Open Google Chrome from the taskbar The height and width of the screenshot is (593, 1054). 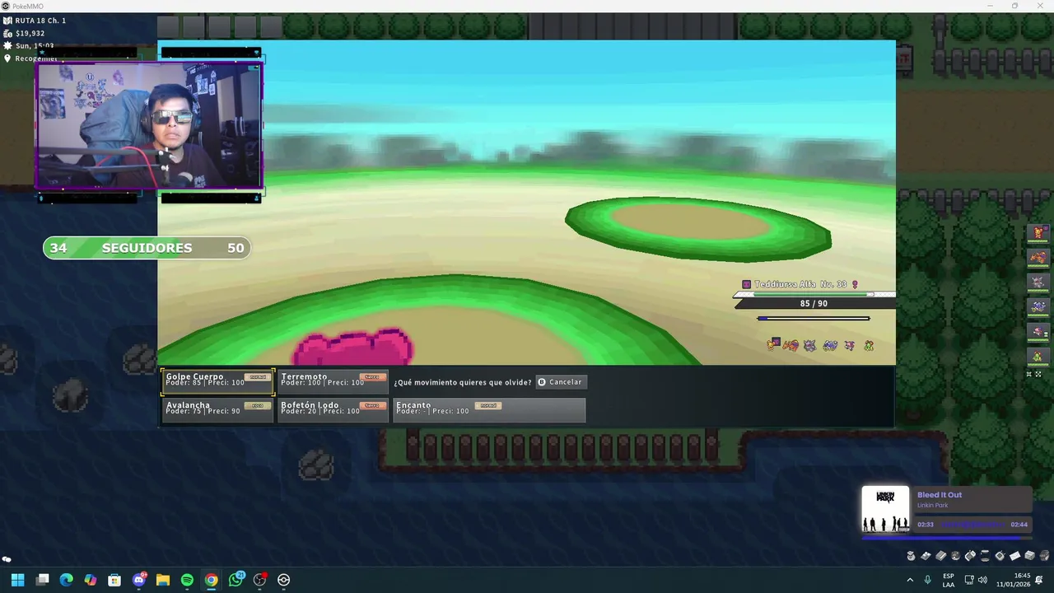(x=212, y=580)
